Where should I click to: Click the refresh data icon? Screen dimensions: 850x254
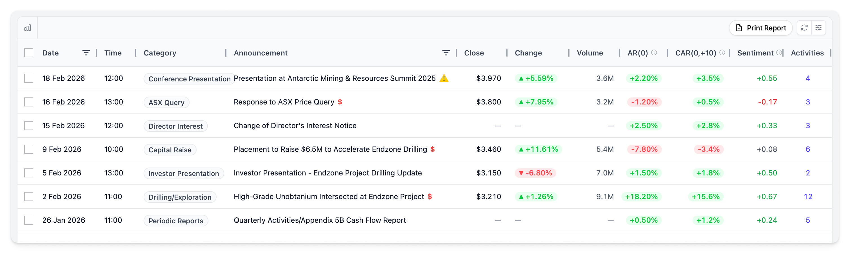[x=804, y=28]
